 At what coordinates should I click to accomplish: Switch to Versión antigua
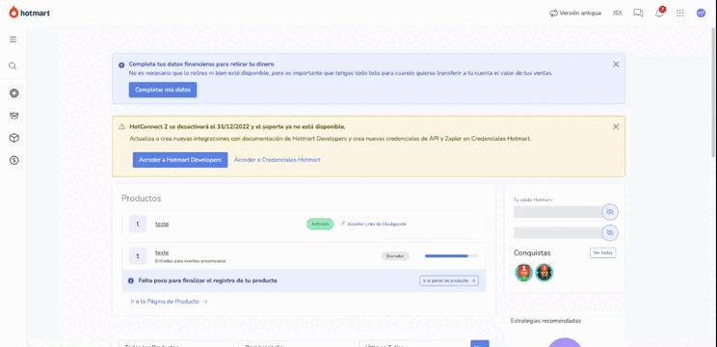pyautogui.click(x=575, y=13)
